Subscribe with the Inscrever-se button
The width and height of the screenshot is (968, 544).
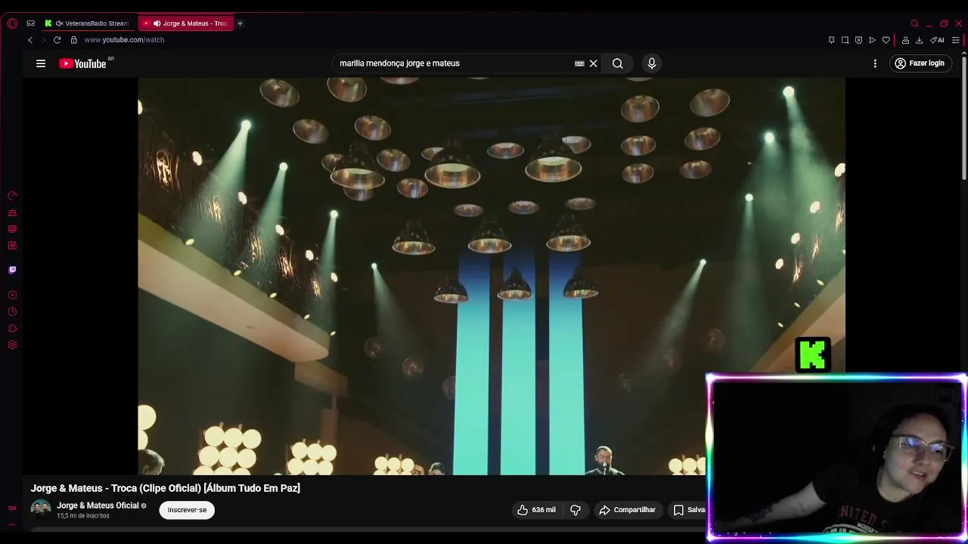[187, 510]
